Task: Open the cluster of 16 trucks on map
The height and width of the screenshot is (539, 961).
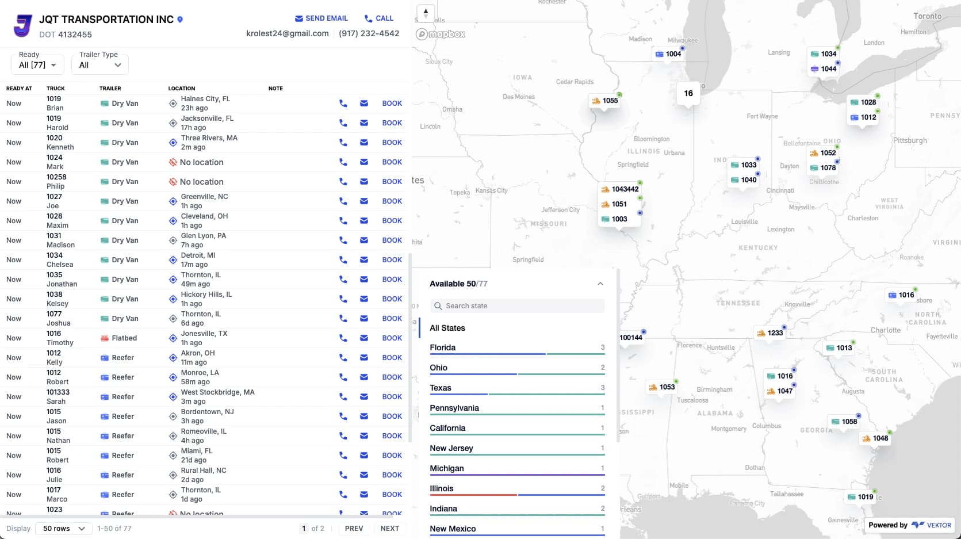Action: 688,93
